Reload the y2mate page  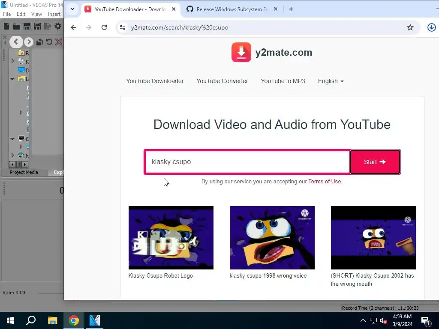104,27
